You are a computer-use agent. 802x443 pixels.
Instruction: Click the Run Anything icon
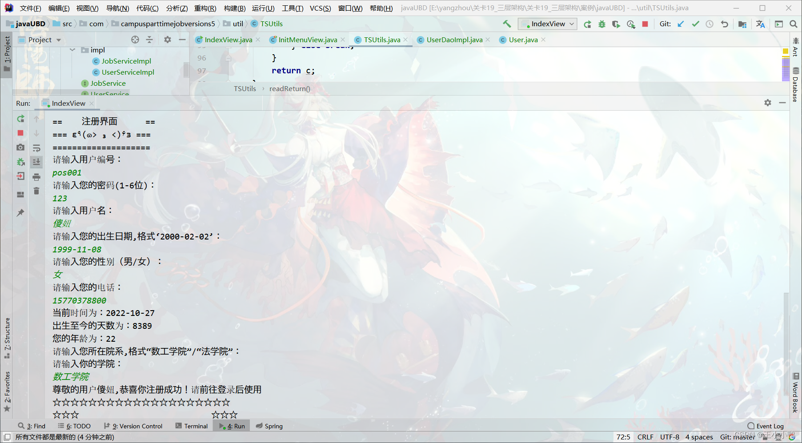click(779, 24)
